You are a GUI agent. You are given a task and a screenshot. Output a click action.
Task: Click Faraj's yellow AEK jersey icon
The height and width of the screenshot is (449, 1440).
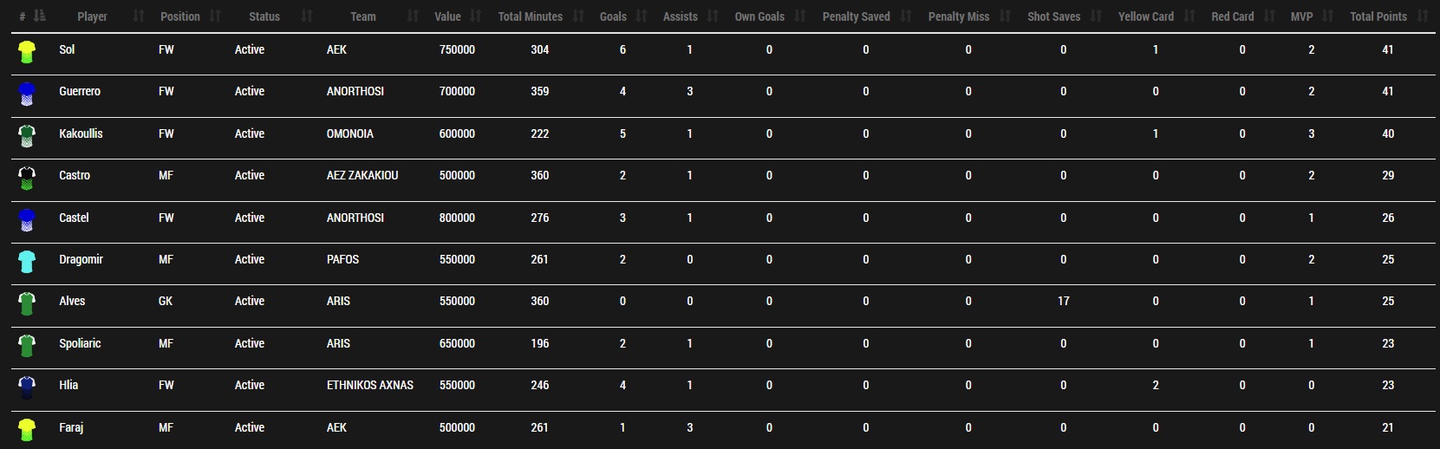coord(27,429)
